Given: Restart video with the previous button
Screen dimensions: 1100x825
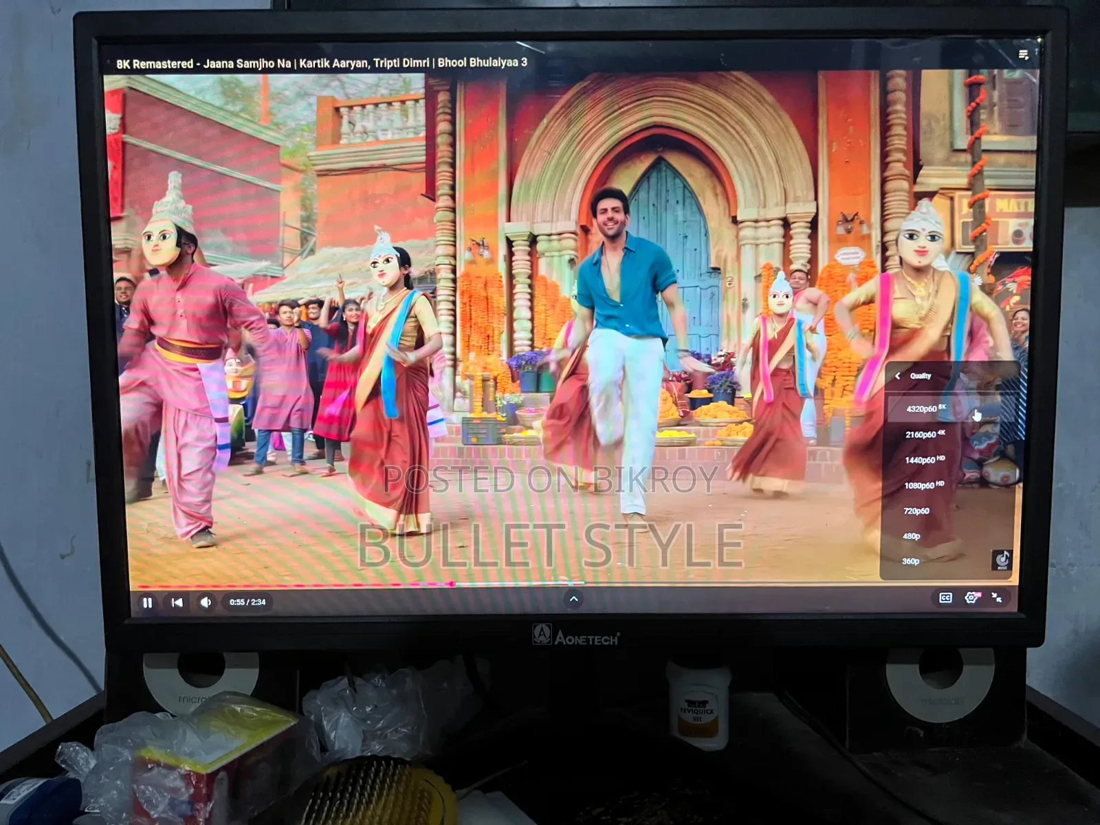Looking at the screenshot, I should tap(177, 602).
